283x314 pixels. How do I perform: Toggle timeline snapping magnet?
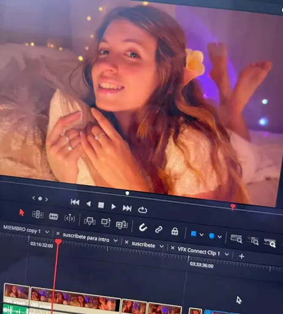pos(143,227)
